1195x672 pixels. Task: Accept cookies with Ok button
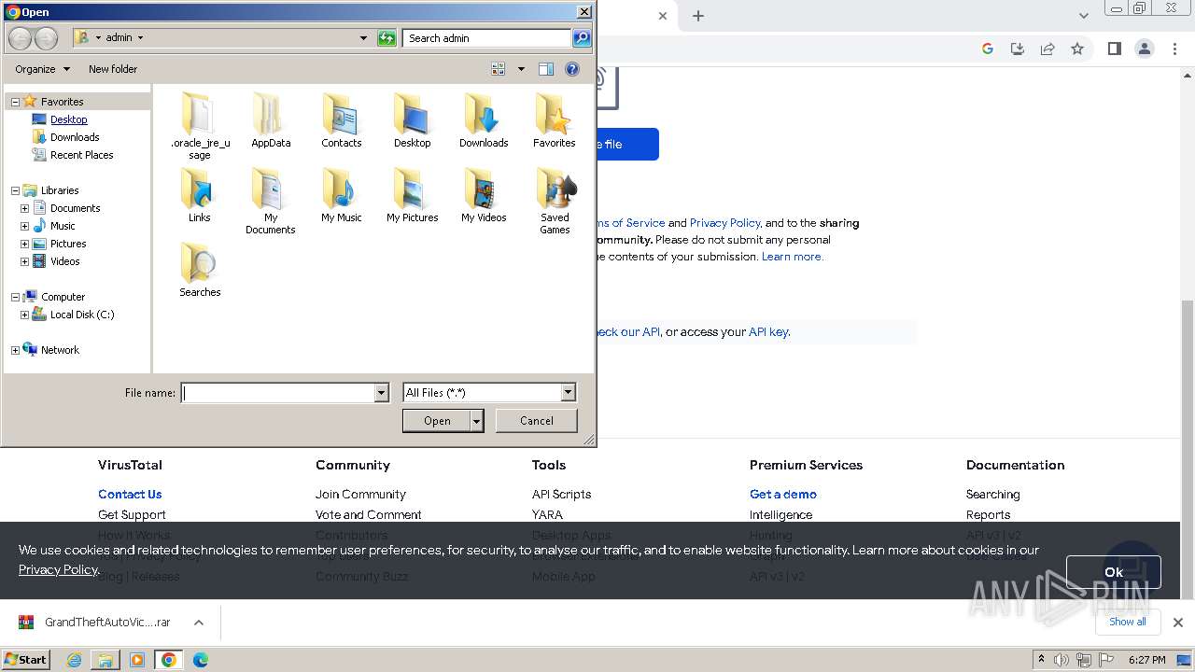[x=1114, y=572]
